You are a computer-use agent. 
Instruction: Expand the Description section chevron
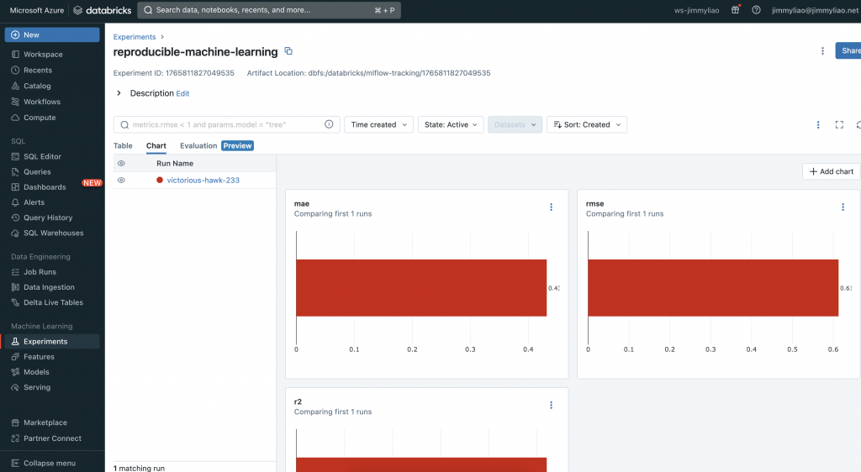pyautogui.click(x=119, y=93)
